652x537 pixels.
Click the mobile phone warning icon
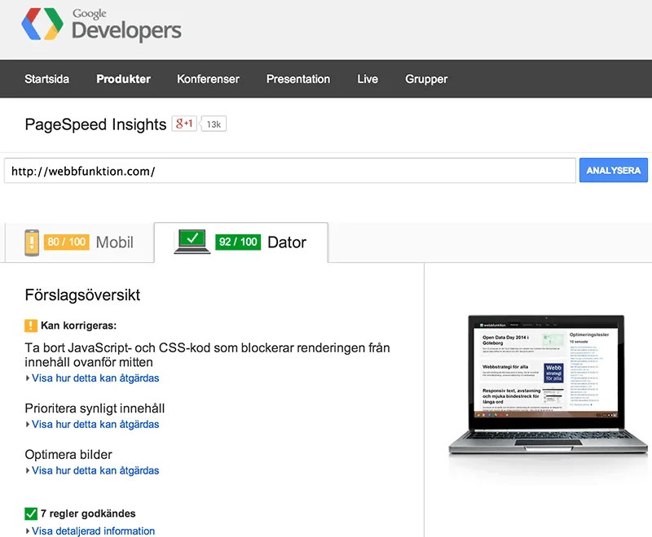click(x=32, y=242)
